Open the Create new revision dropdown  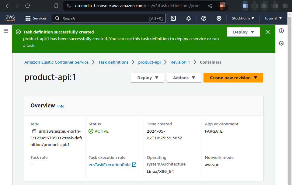click(x=233, y=78)
